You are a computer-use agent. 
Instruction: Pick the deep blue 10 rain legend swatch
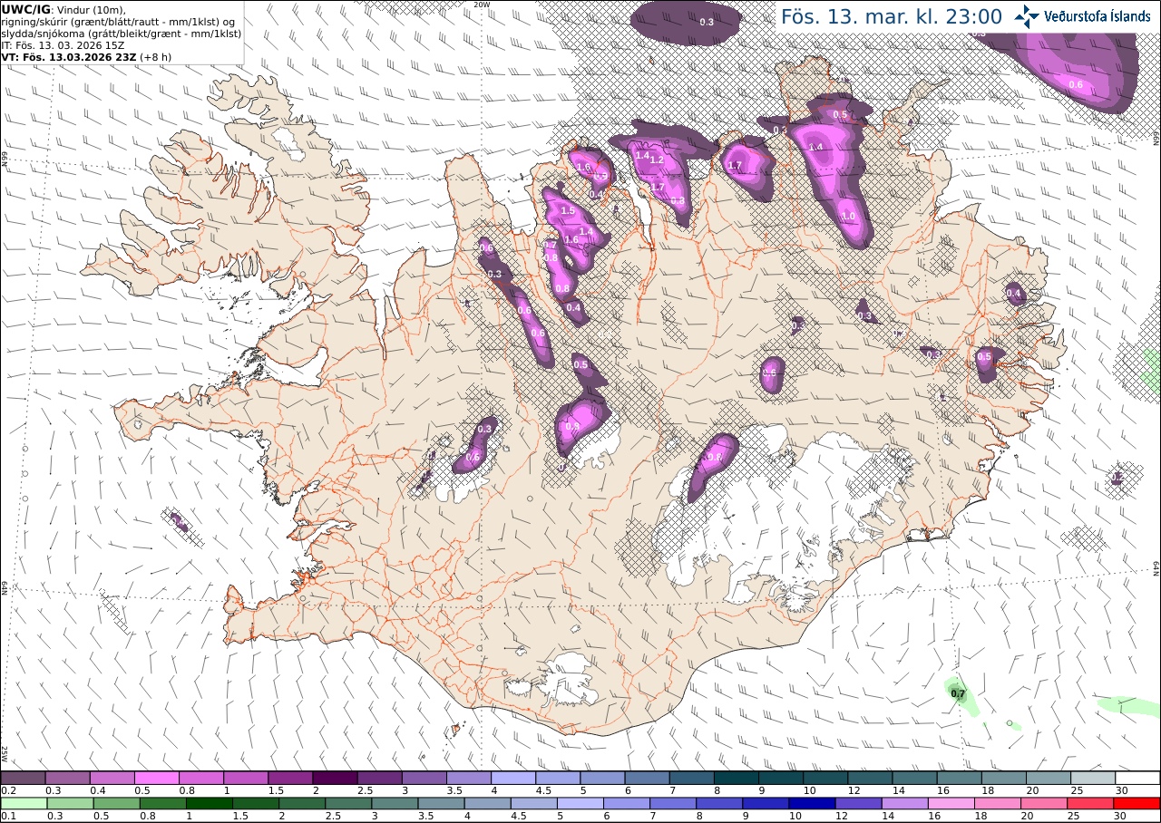tap(813, 803)
